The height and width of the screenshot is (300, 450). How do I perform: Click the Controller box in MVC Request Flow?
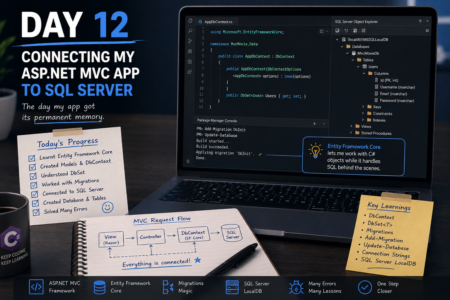151,237
